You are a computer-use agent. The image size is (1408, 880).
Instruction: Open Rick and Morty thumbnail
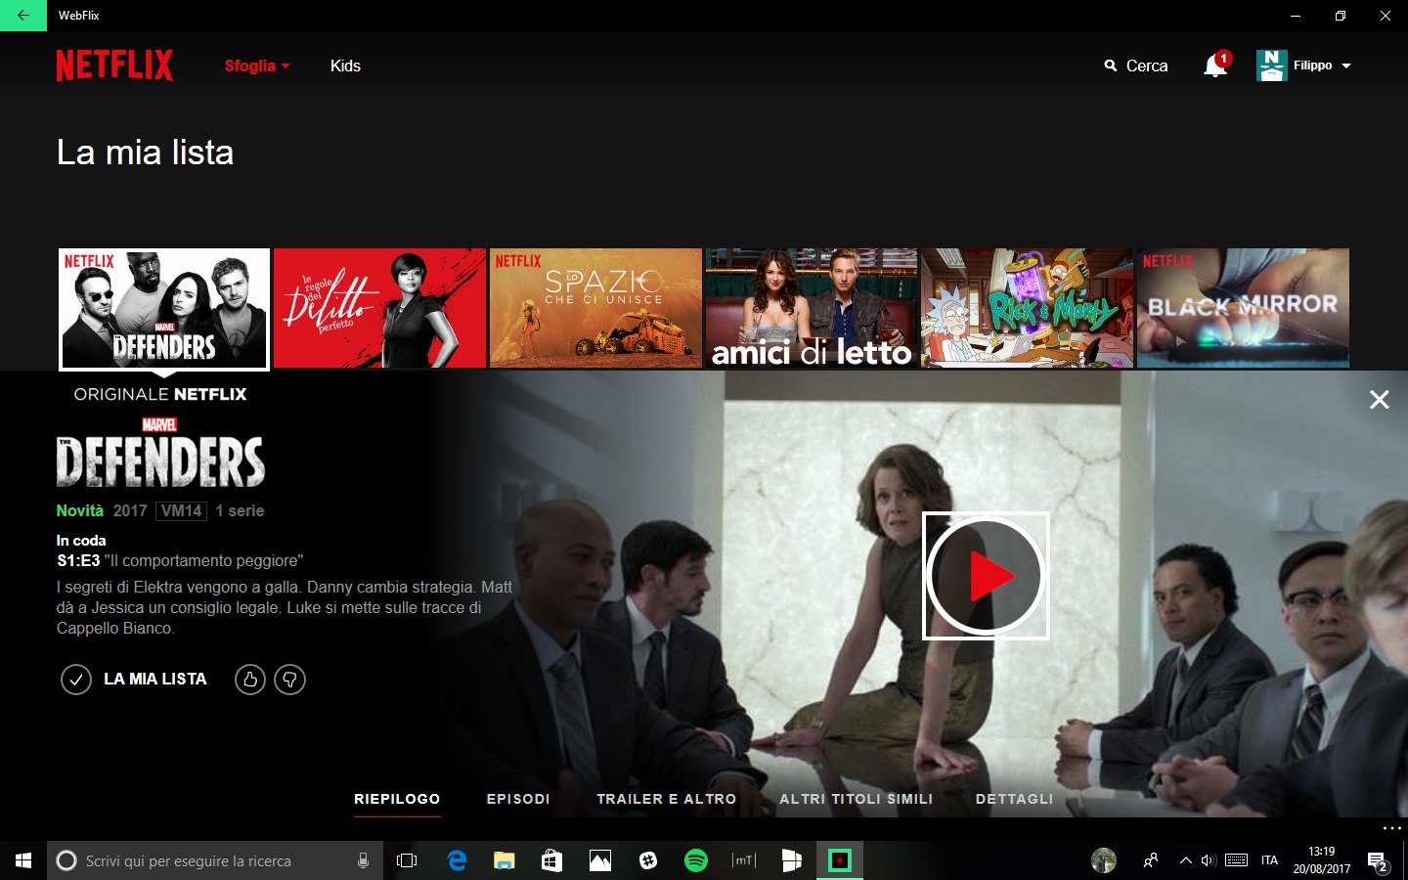1028,308
